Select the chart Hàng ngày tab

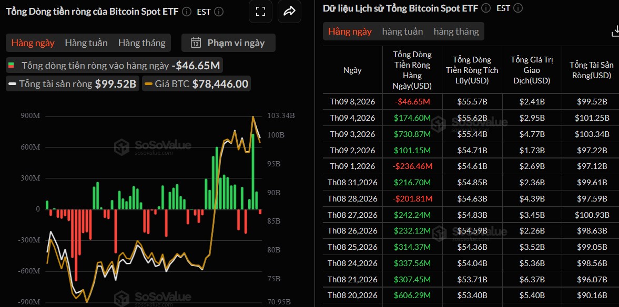tap(33, 43)
